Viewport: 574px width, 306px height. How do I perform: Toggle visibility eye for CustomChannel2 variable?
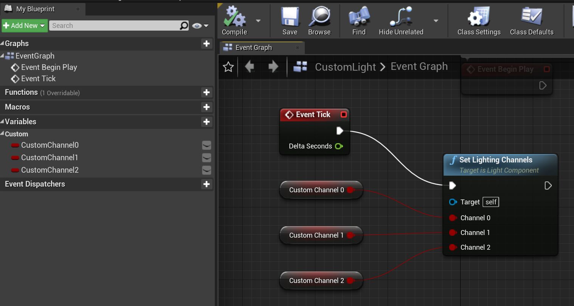click(206, 170)
